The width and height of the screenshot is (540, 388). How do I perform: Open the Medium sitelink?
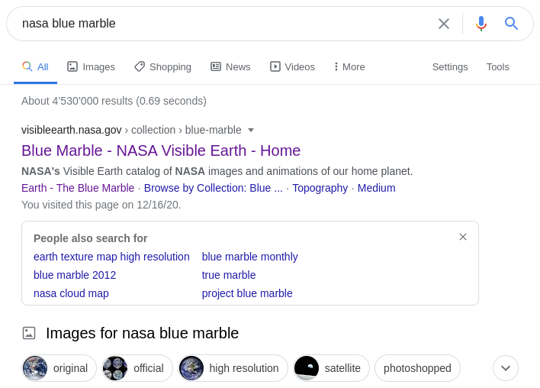tap(377, 188)
